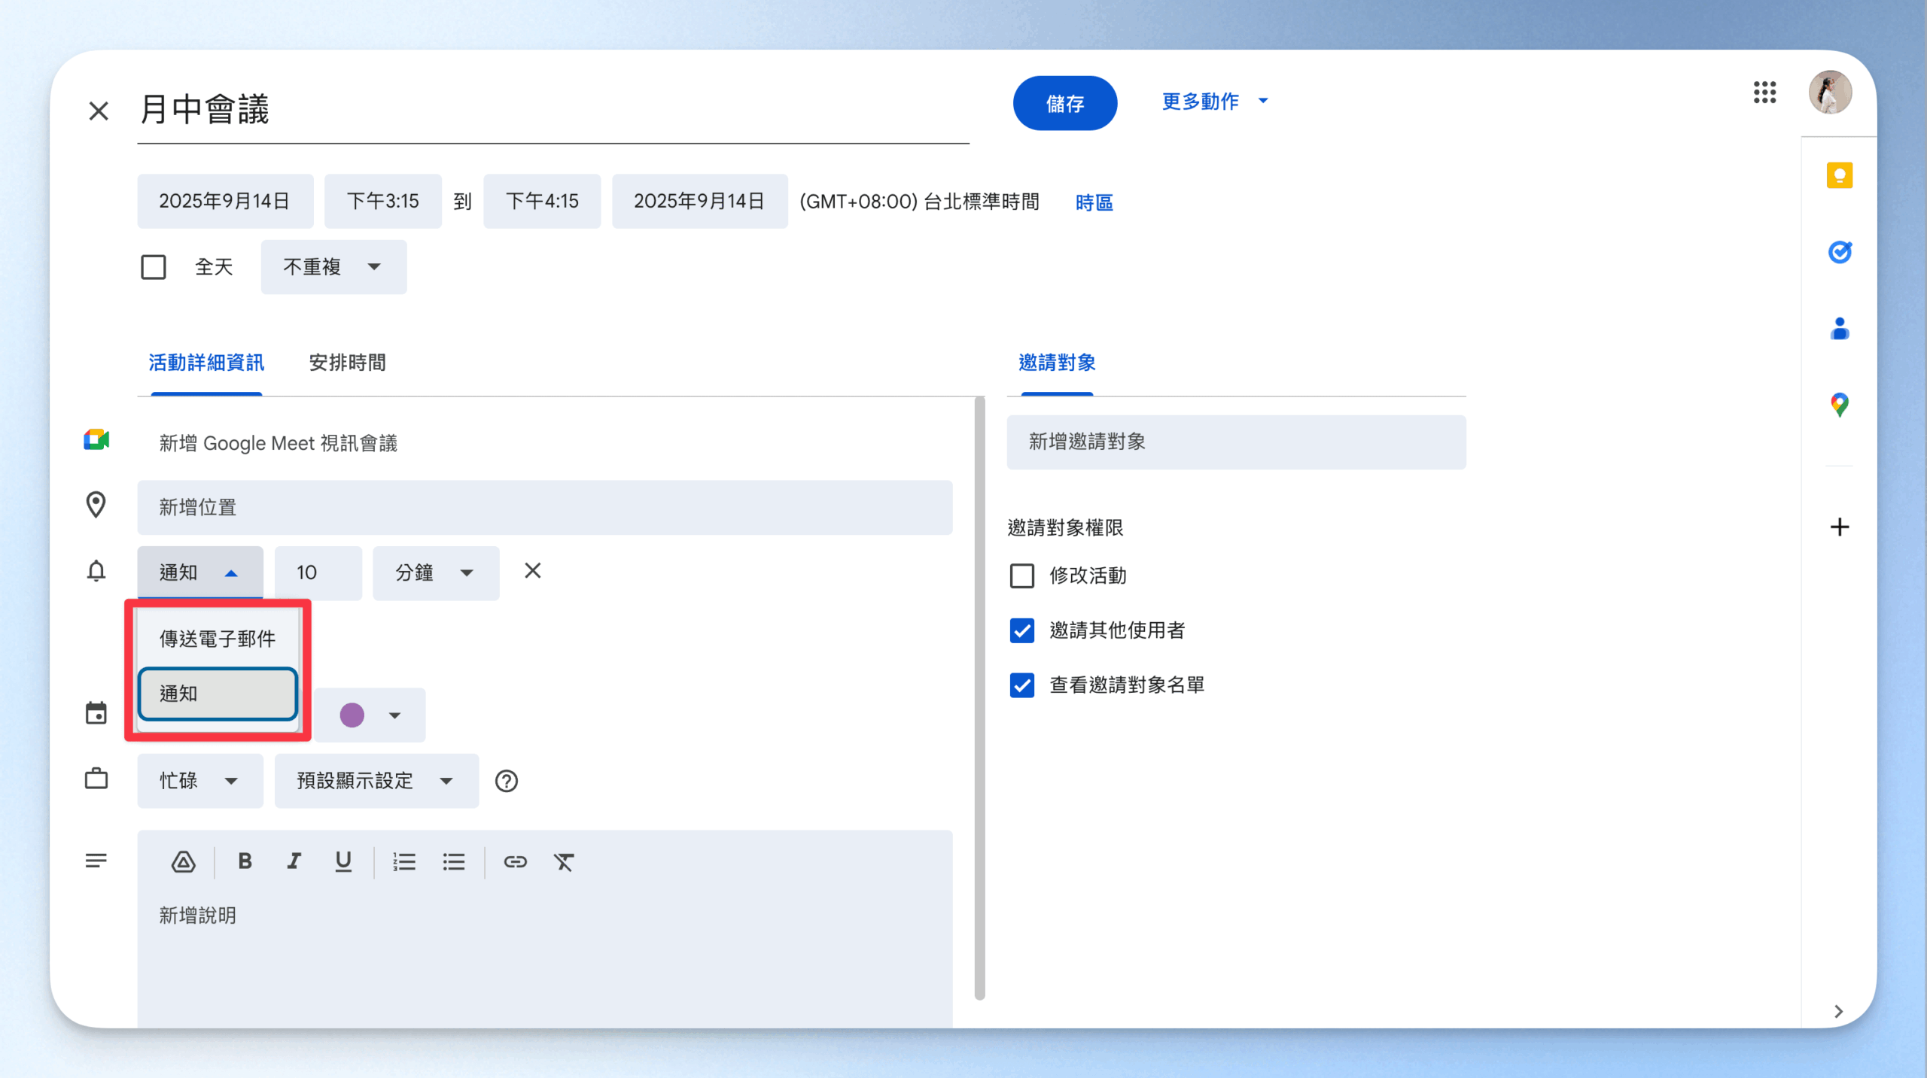Enable the 全天 all-day checkbox

click(154, 267)
